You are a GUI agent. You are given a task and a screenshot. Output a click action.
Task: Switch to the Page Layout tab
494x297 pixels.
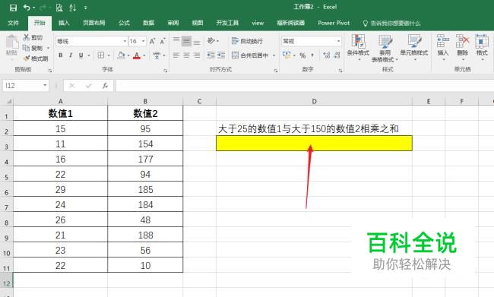click(94, 23)
